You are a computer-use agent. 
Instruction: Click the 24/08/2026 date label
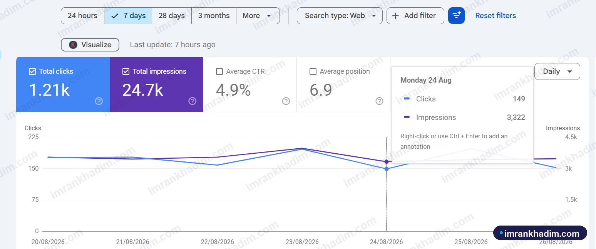tap(387, 242)
